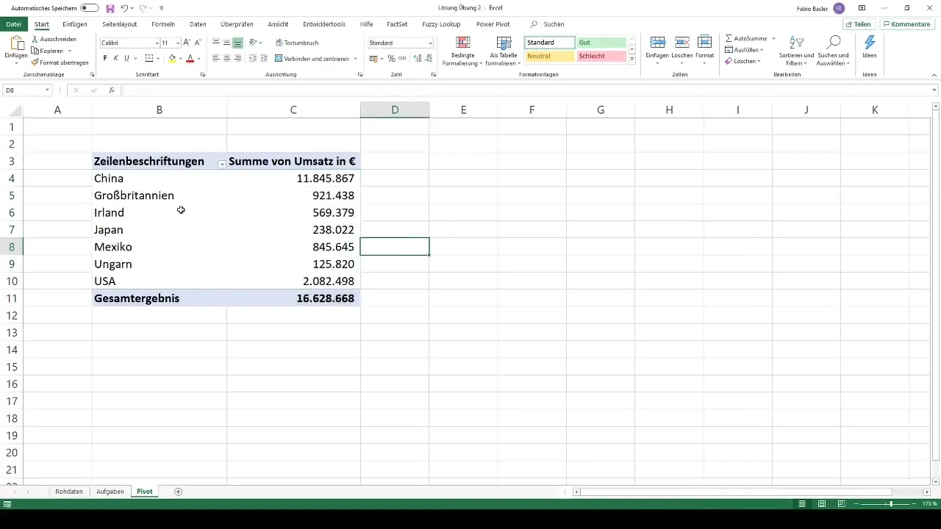Click the thousands separator 000 icon
941x529 pixels.
point(402,58)
